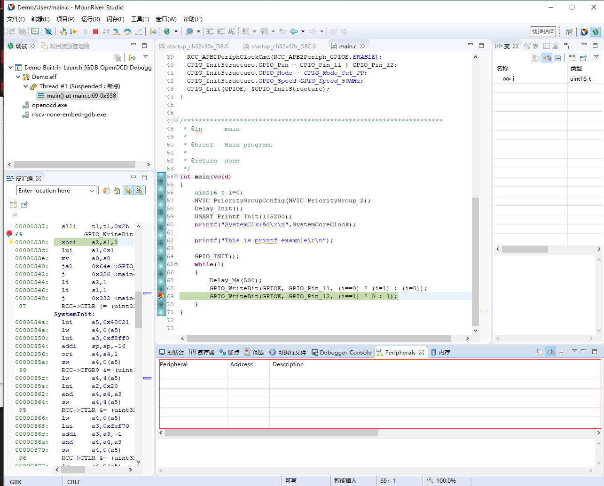This screenshot has width=604, height=486.
Task: Toggle Link with Active Debug Context in disassembly
Action: click(128, 190)
